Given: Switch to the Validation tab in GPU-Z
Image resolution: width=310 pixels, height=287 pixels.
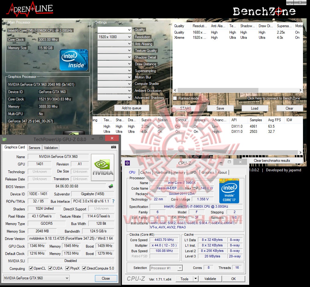Looking at the screenshot, I should click(51, 148).
